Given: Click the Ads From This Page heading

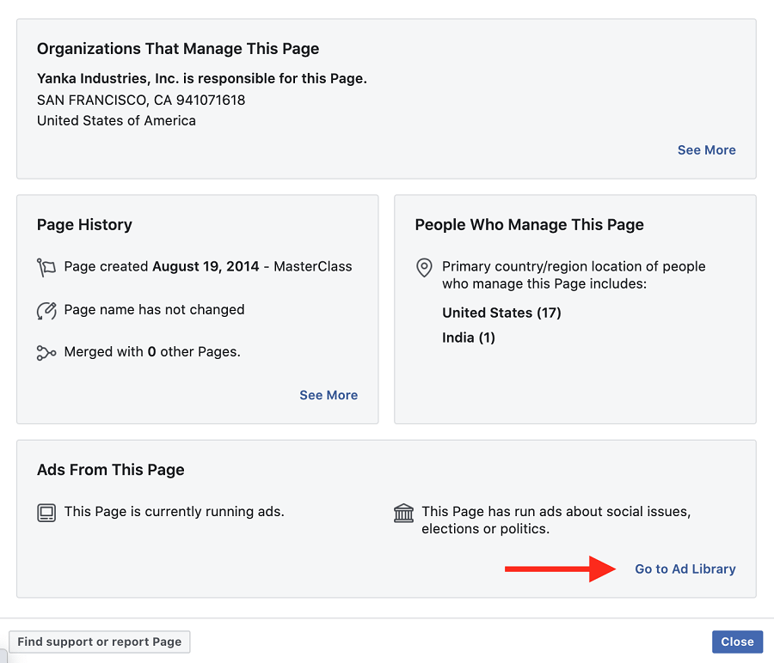Looking at the screenshot, I should click(x=111, y=470).
